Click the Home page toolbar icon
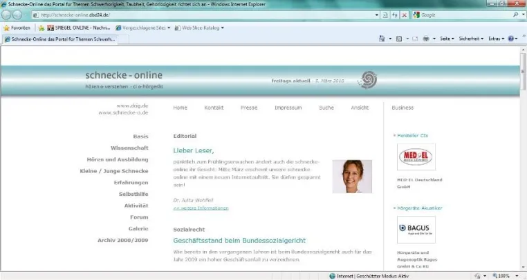Viewport: 527px width, 280px height. click(382, 39)
